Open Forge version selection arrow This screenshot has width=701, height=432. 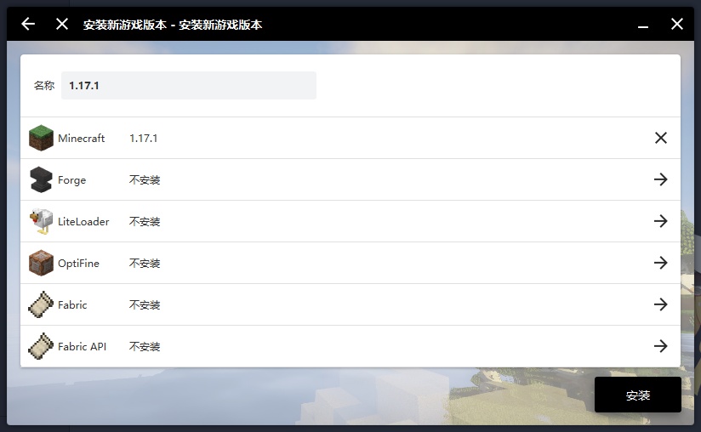click(660, 179)
